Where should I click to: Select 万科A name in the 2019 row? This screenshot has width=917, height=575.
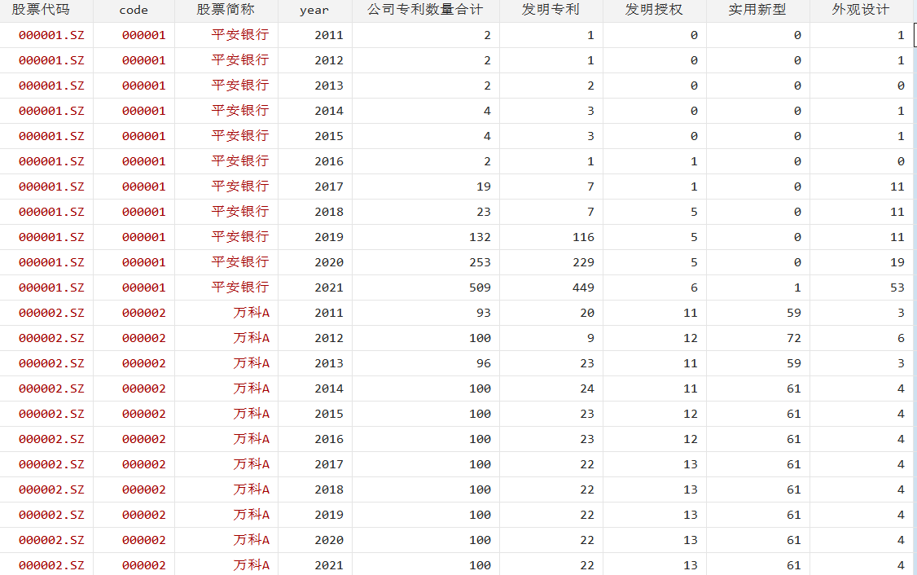point(252,514)
